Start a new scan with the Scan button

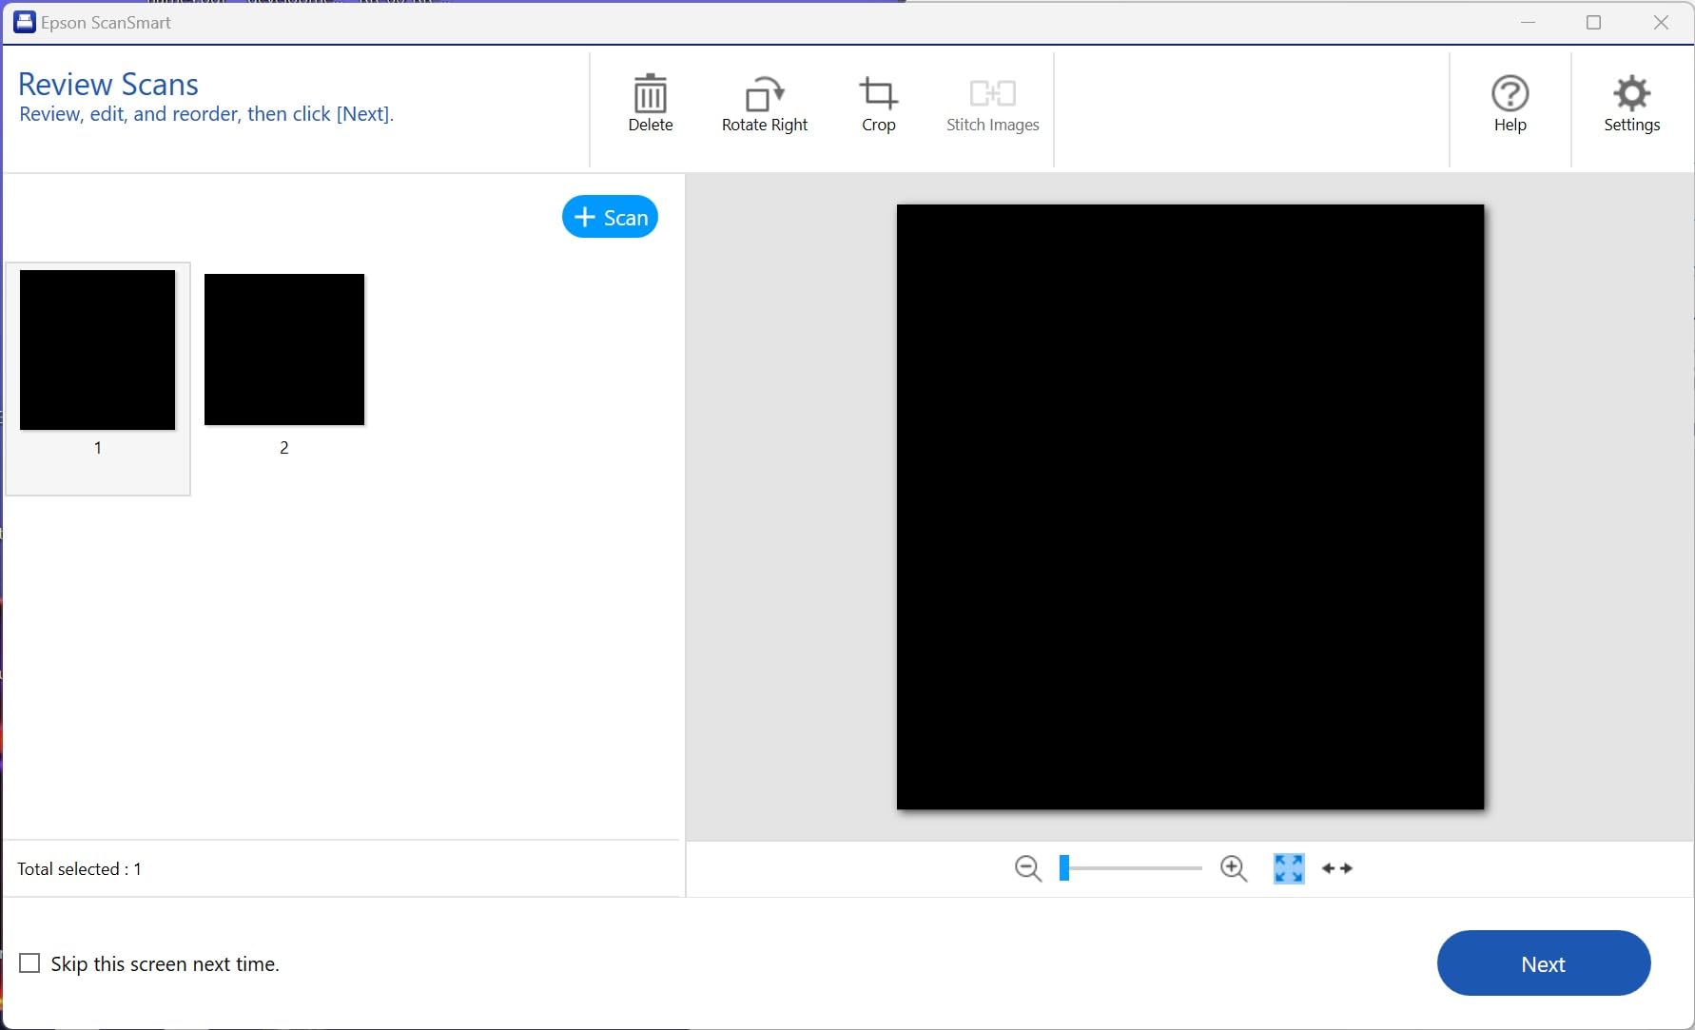(x=610, y=216)
